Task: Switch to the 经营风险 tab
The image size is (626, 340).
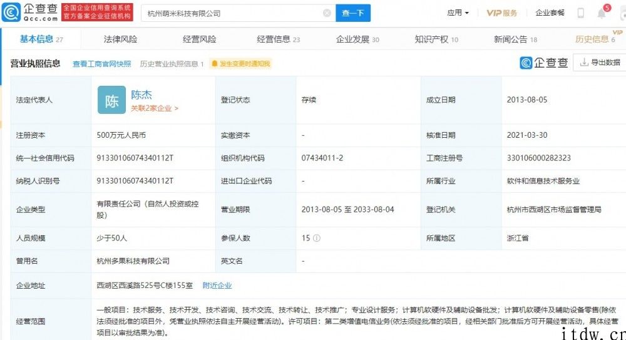Action: (x=199, y=39)
